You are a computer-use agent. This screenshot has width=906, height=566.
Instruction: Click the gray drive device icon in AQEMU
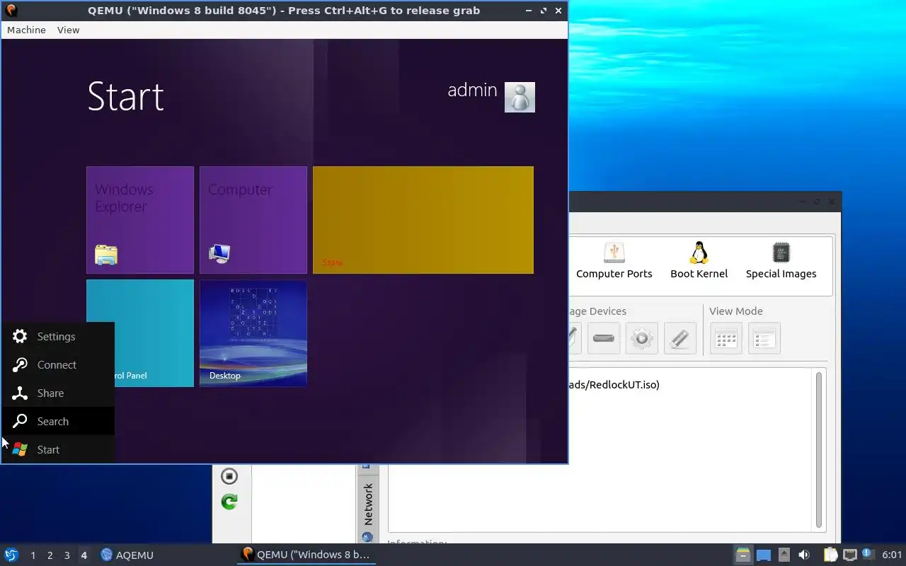tap(604, 338)
